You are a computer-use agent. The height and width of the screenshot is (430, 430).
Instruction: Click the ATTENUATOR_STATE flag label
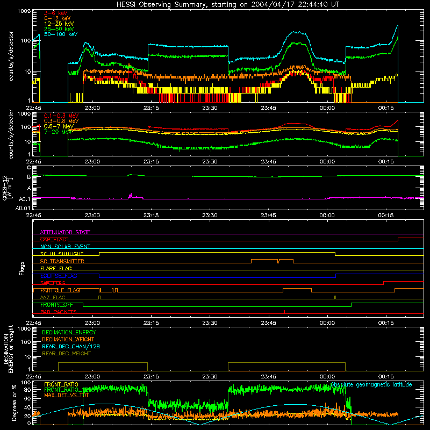65,232
